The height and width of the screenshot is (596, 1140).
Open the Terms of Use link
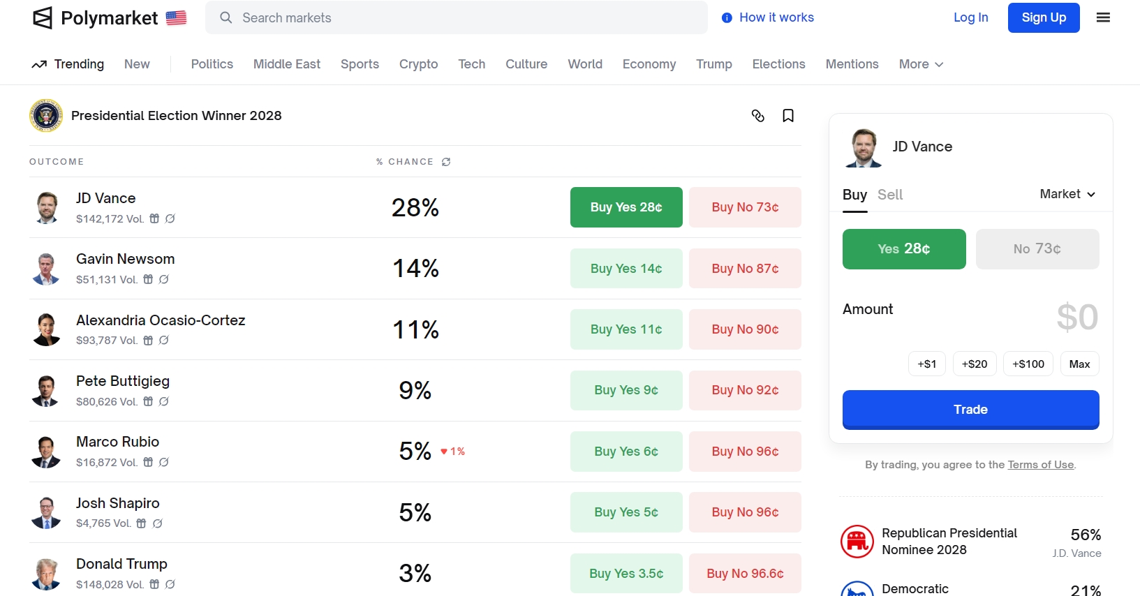(1040, 465)
